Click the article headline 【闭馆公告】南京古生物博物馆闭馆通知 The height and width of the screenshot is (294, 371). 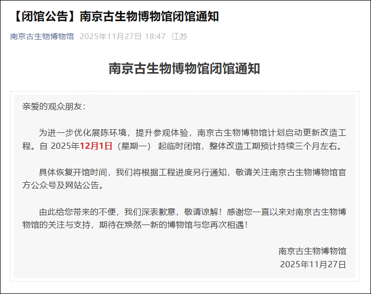116,16
